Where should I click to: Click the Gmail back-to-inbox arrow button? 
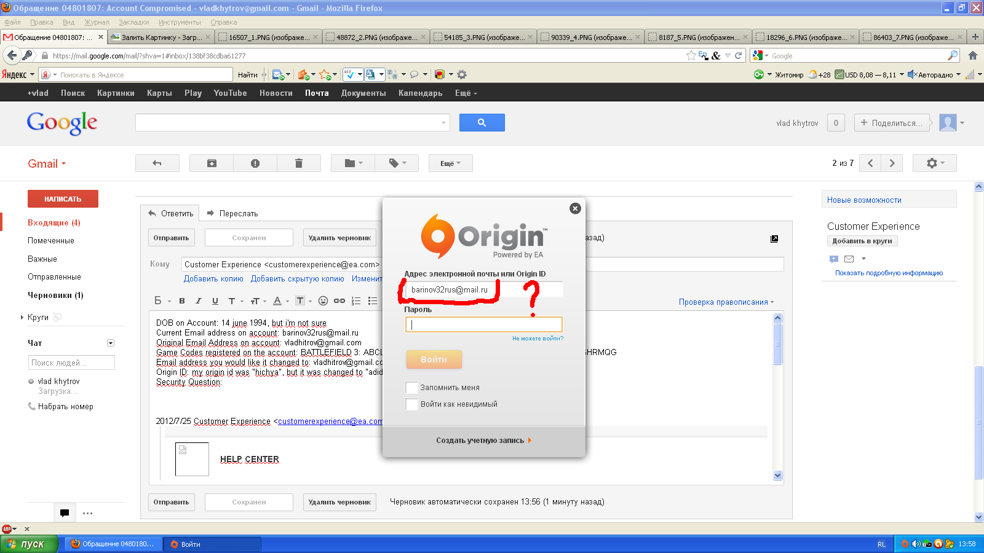pyautogui.click(x=157, y=163)
